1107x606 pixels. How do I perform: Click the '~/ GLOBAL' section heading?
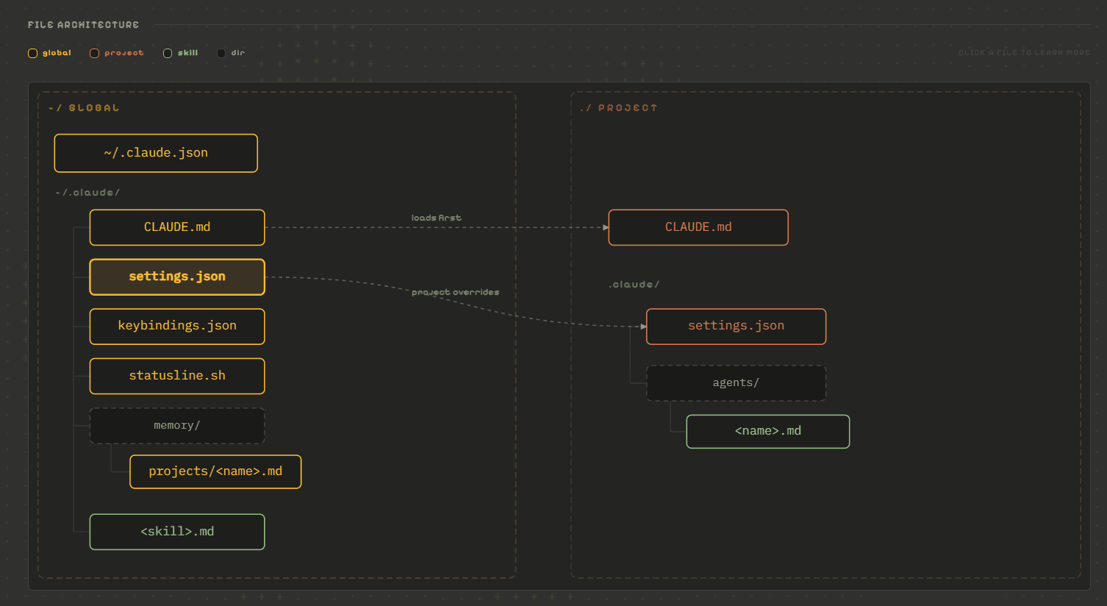click(83, 108)
